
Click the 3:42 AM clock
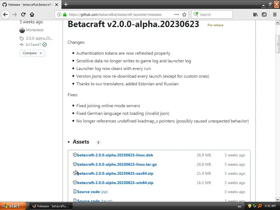pyautogui.click(x=270, y=206)
